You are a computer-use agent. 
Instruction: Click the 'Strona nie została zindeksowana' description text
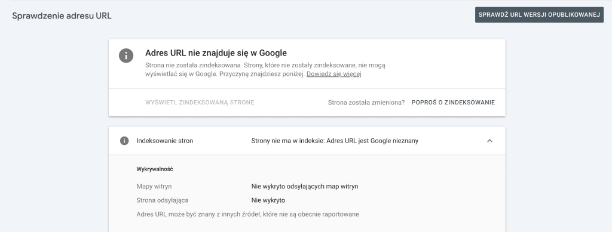tap(265, 70)
